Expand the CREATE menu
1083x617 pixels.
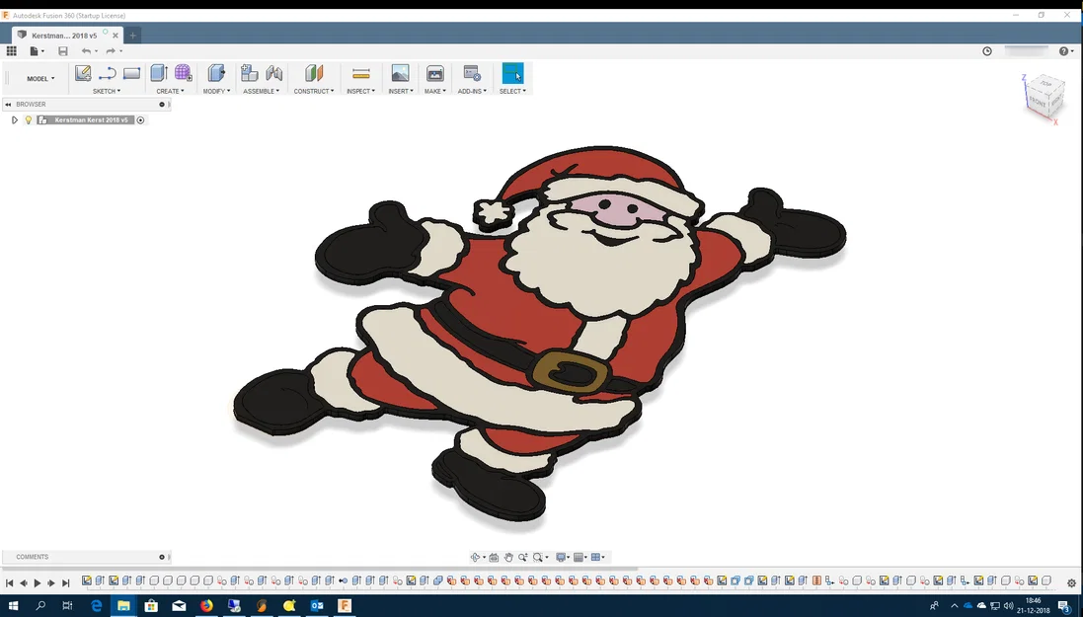click(170, 91)
